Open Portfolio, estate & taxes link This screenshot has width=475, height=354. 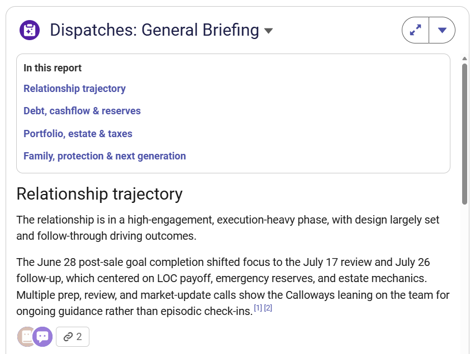(78, 134)
